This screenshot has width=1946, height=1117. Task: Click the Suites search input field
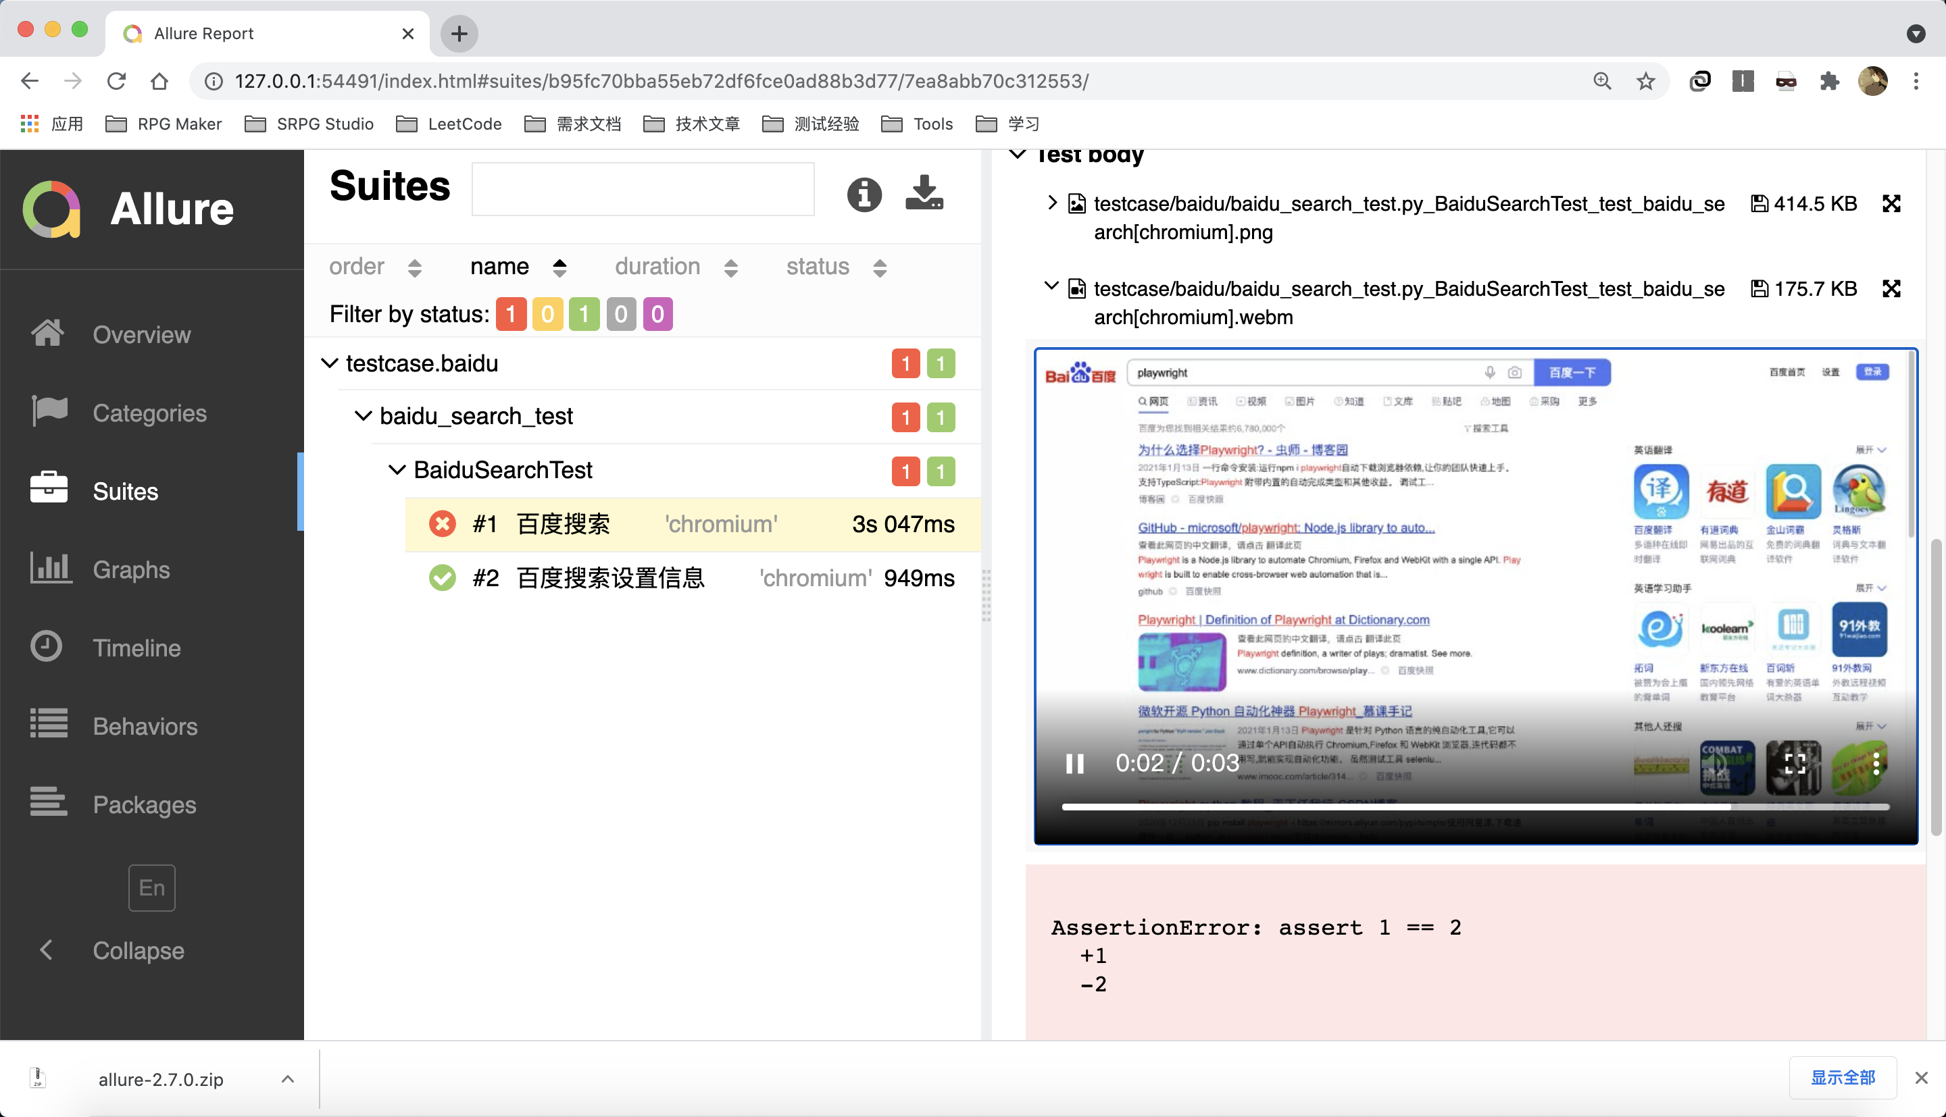tap(643, 188)
